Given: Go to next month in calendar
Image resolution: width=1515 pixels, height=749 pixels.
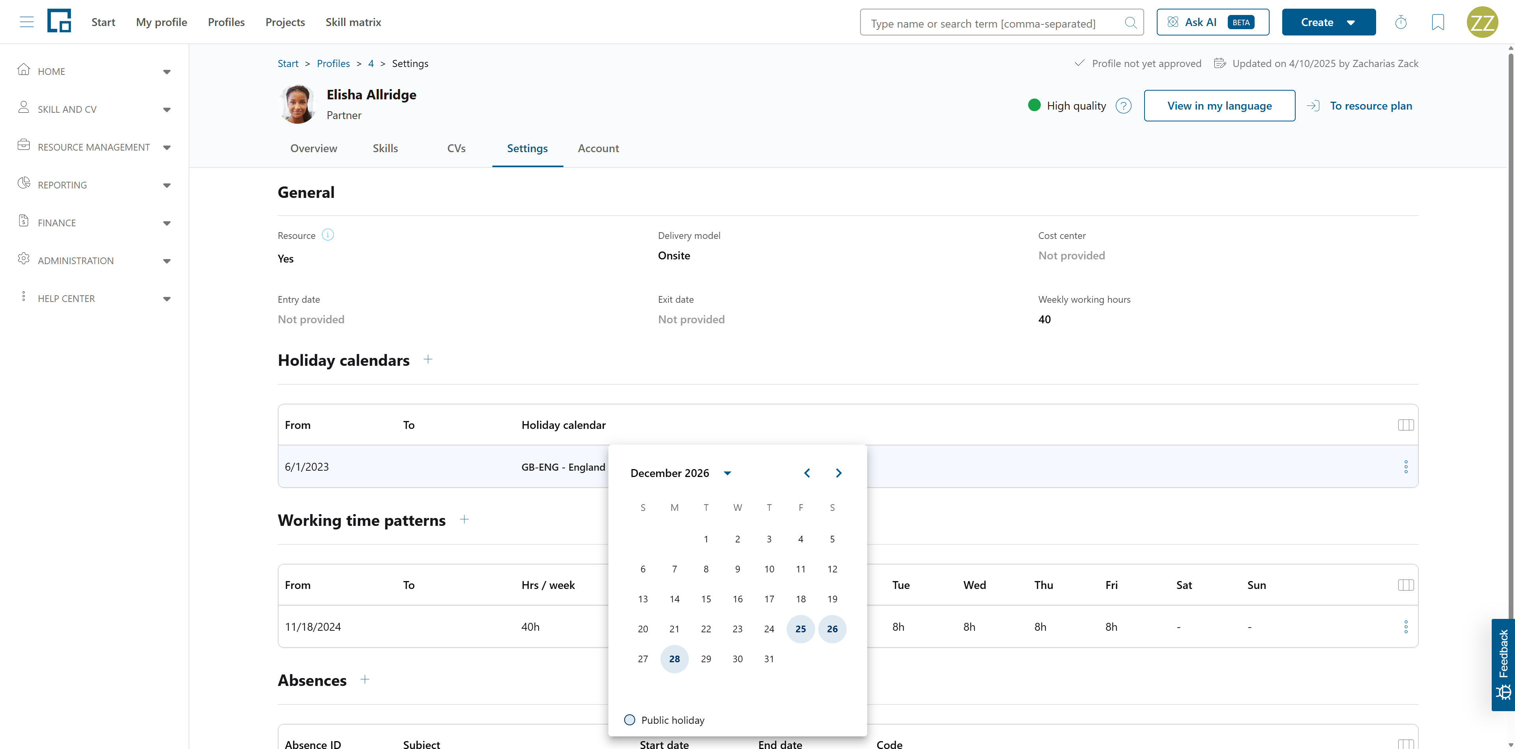Looking at the screenshot, I should click(839, 473).
